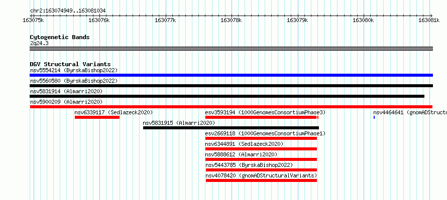Screen dimensions: 447x200
Task: Click the nsv5554214 (ByrskaBishop2022) label
Action: point(73,70)
